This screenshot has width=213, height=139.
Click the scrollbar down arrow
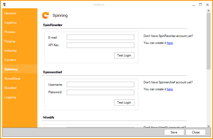[208, 126]
